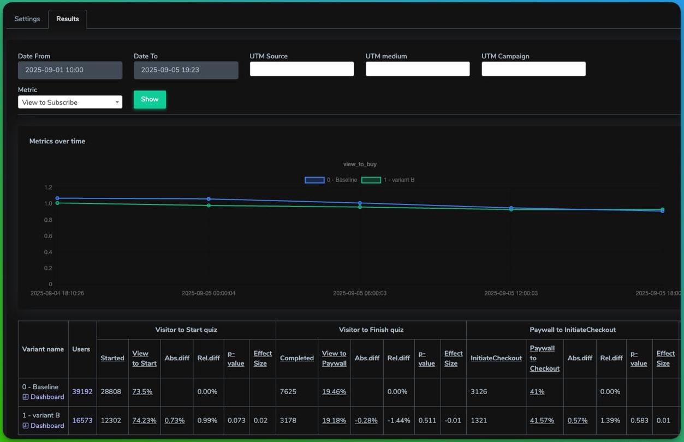Click the UTM Campaign input box
684x442 pixels.
click(x=533, y=69)
